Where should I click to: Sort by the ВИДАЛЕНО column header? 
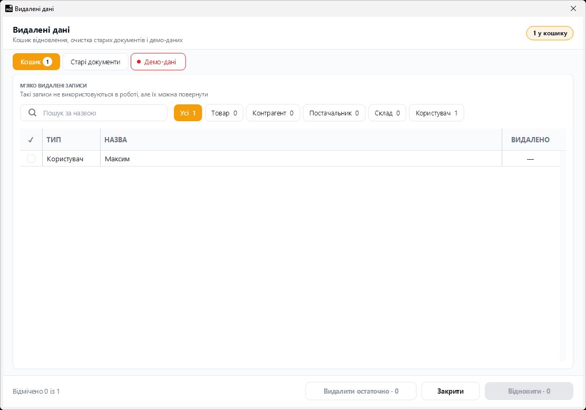pyautogui.click(x=530, y=140)
